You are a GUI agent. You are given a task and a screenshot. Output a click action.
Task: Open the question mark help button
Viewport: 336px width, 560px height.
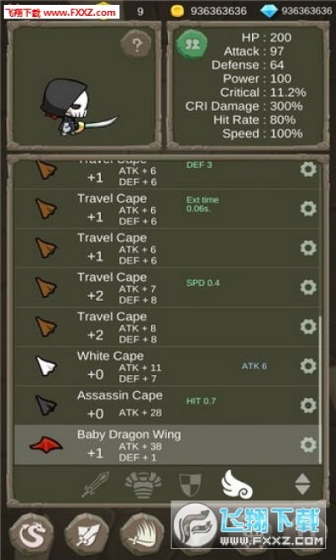[136, 45]
